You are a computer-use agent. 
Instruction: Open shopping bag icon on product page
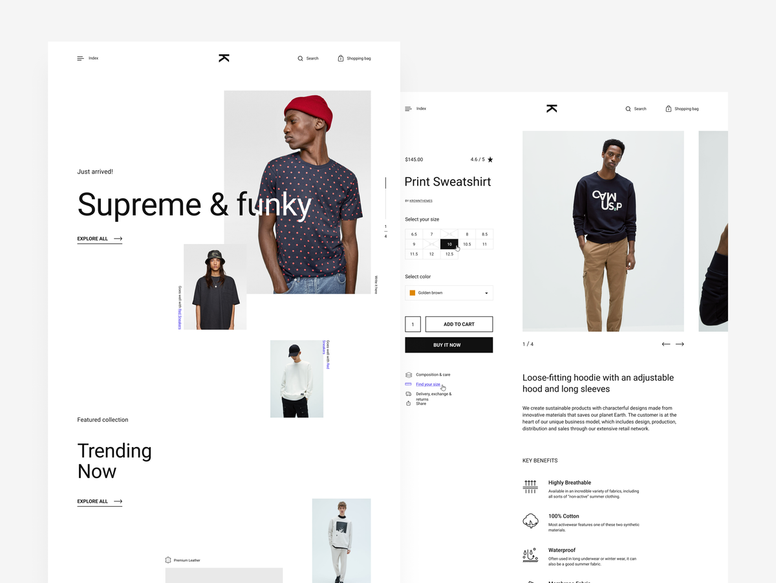click(x=669, y=109)
